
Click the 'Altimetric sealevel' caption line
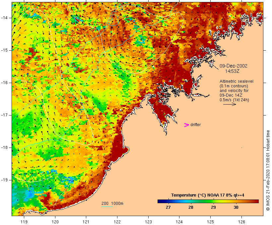coord(237,81)
